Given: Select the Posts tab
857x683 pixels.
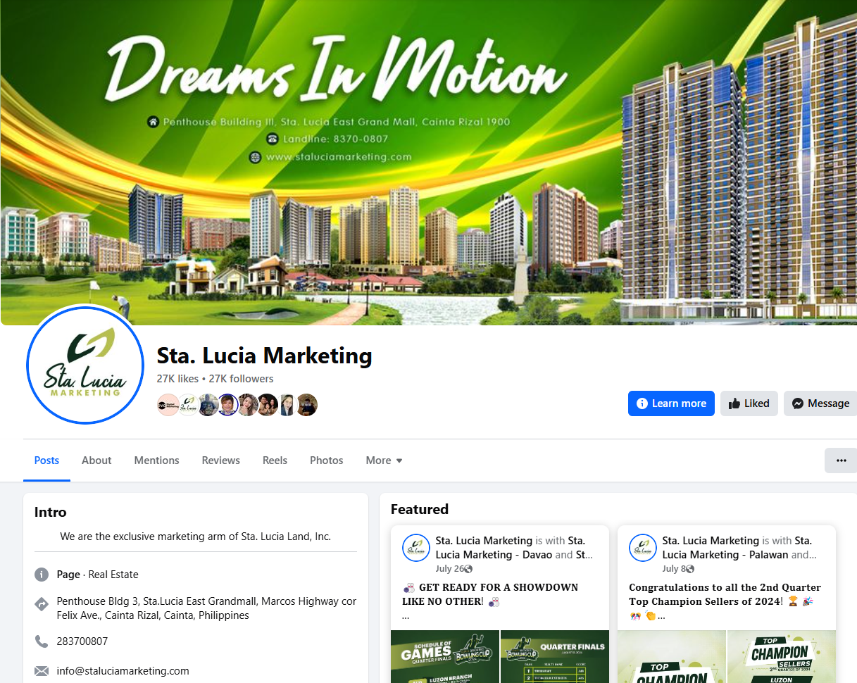Looking at the screenshot, I should [x=46, y=460].
